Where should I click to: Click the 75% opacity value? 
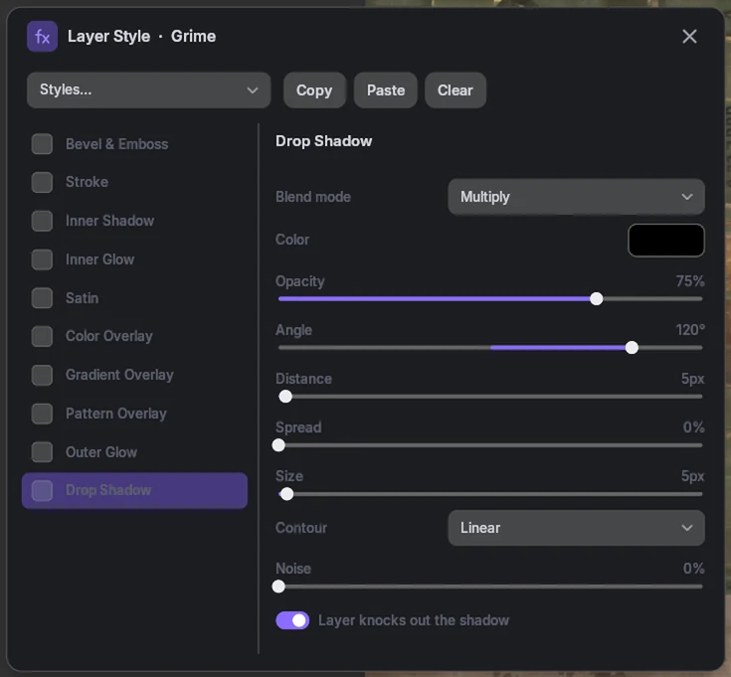click(690, 281)
